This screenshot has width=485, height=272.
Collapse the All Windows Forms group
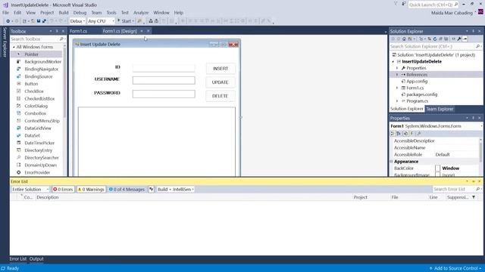pos(14,47)
